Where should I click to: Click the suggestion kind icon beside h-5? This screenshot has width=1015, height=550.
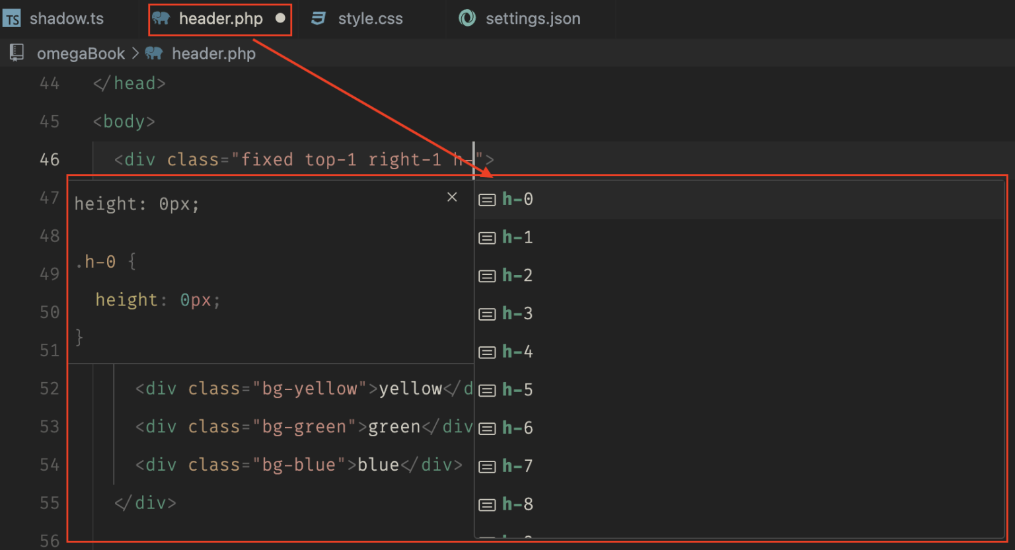tap(487, 390)
